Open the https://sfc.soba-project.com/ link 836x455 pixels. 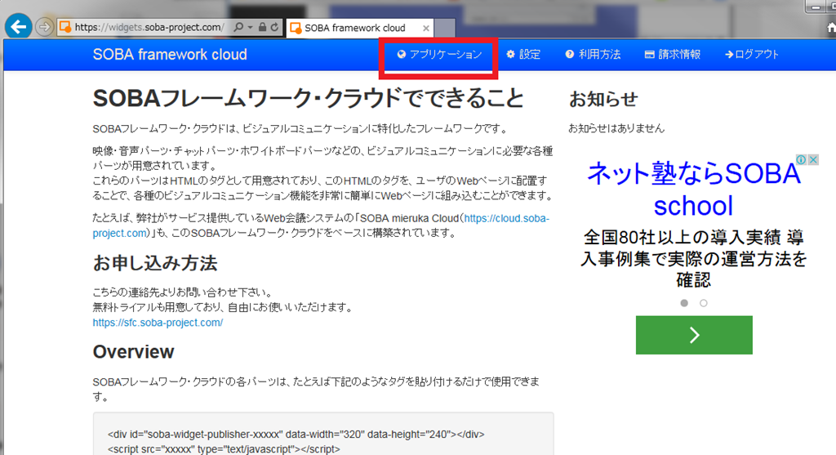click(x=158, y=323)
